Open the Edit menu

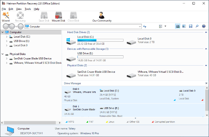coord(11,9)
